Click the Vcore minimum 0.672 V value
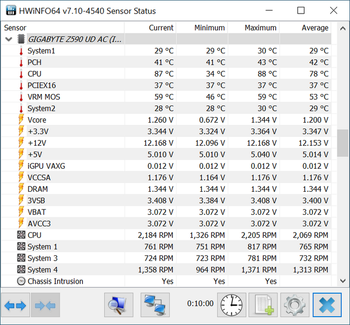 (212, 120)
